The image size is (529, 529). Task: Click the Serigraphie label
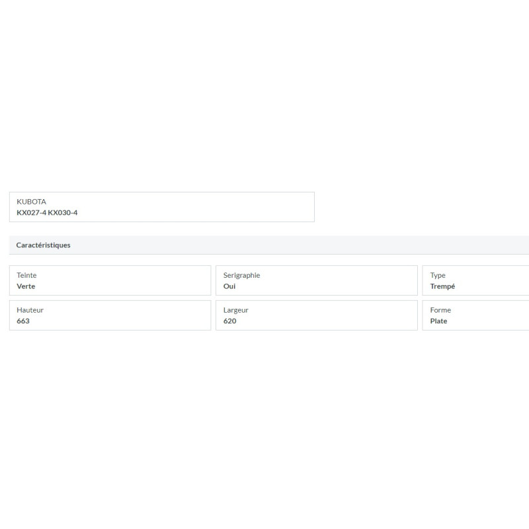241,275
